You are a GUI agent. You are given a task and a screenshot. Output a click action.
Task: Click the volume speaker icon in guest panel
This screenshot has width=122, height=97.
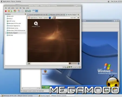pyautogui.click(x=78, y=18)
